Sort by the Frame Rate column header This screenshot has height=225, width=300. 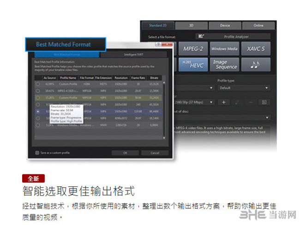coord(138,78)
